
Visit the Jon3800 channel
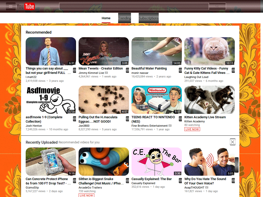click(84, 126)
